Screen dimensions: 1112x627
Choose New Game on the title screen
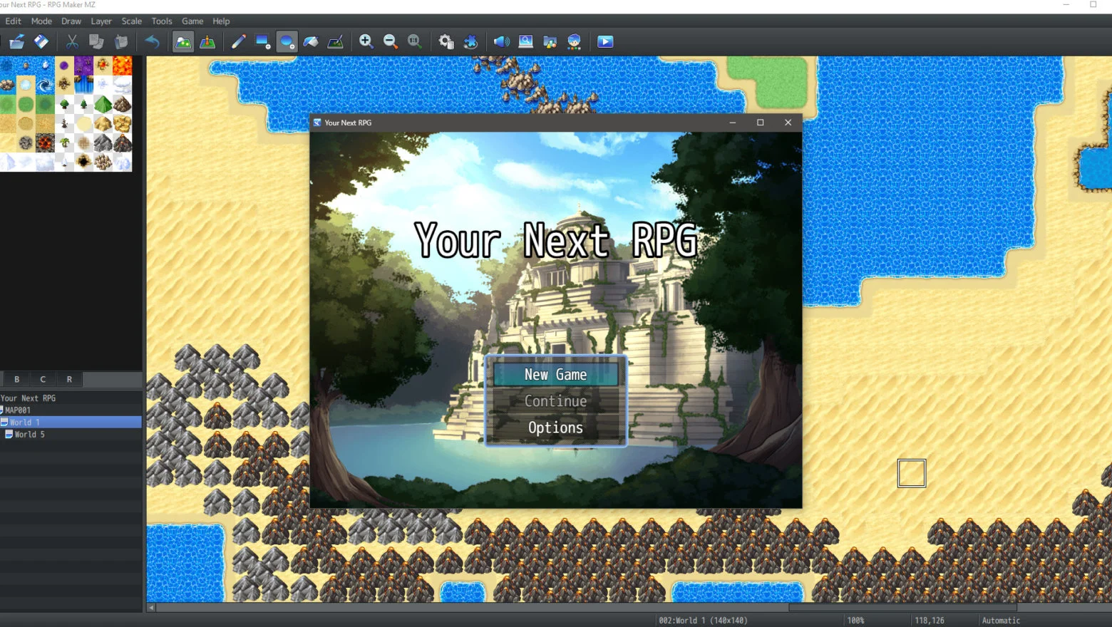pos(556,375)
